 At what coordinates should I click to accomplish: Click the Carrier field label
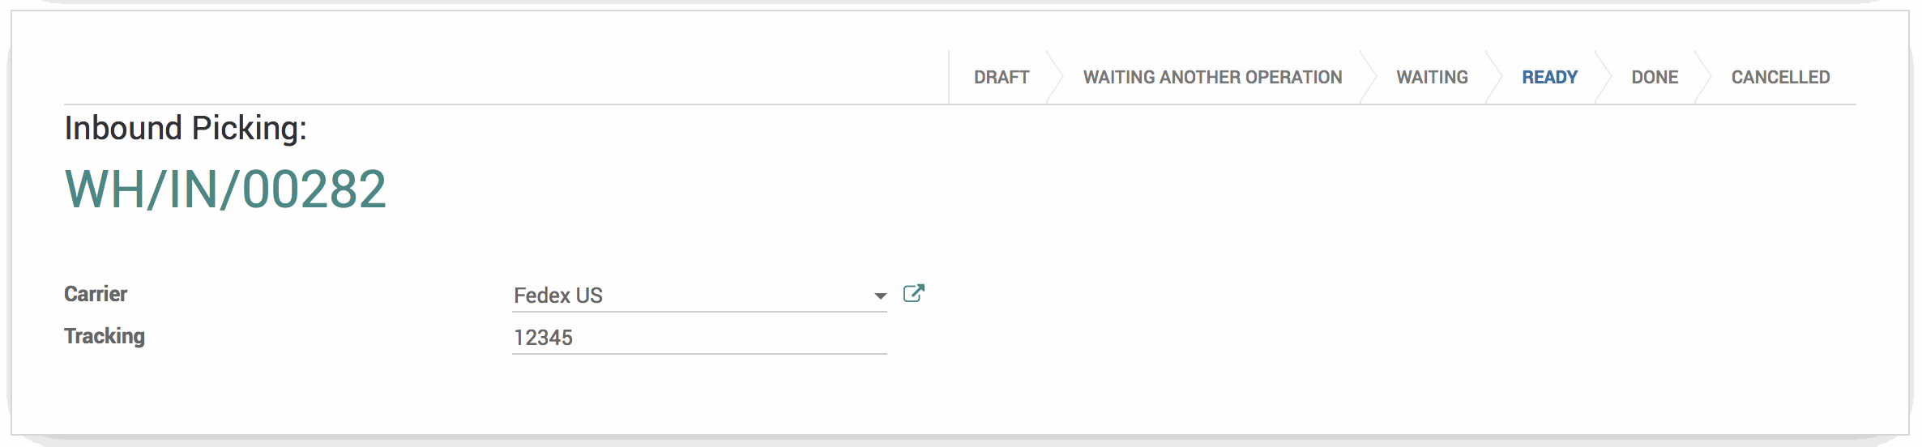tap(96, 294)
